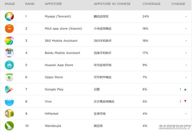Click the colorful 360 Mobile Assistant icon

pos(9,41)
